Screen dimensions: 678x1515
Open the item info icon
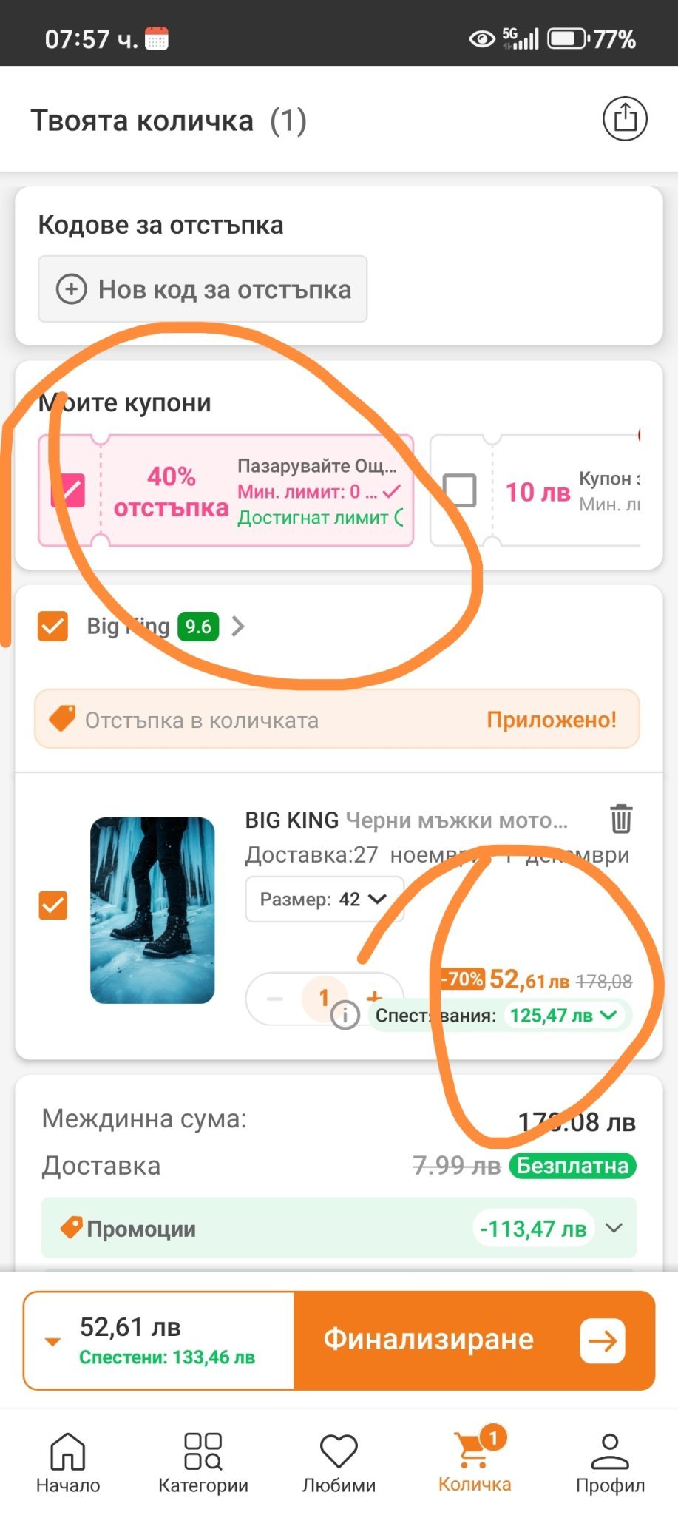click(345, 1015)
